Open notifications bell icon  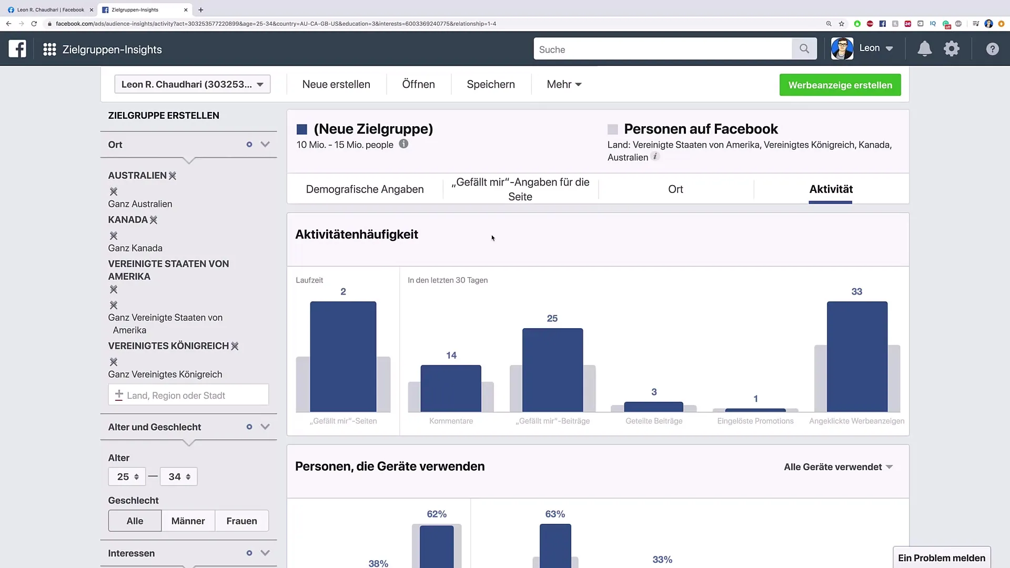[924, 49]
